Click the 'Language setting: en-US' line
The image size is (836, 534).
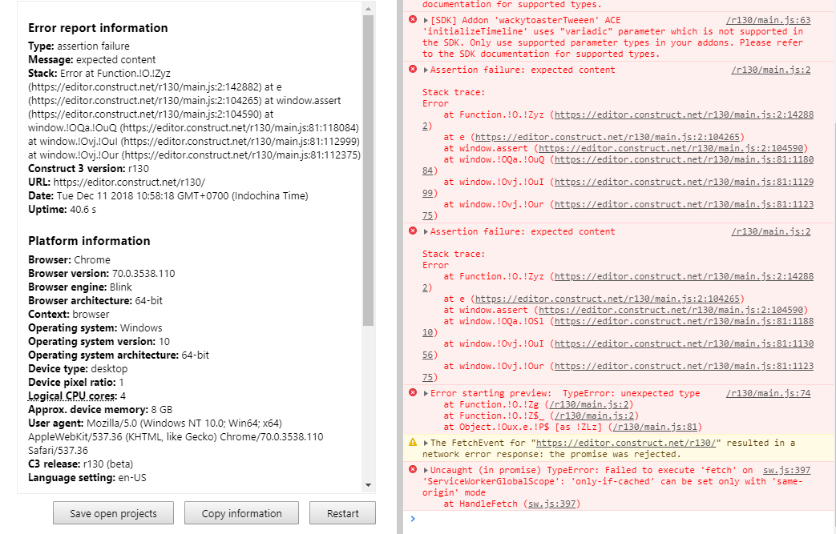[x=87, y=478]
